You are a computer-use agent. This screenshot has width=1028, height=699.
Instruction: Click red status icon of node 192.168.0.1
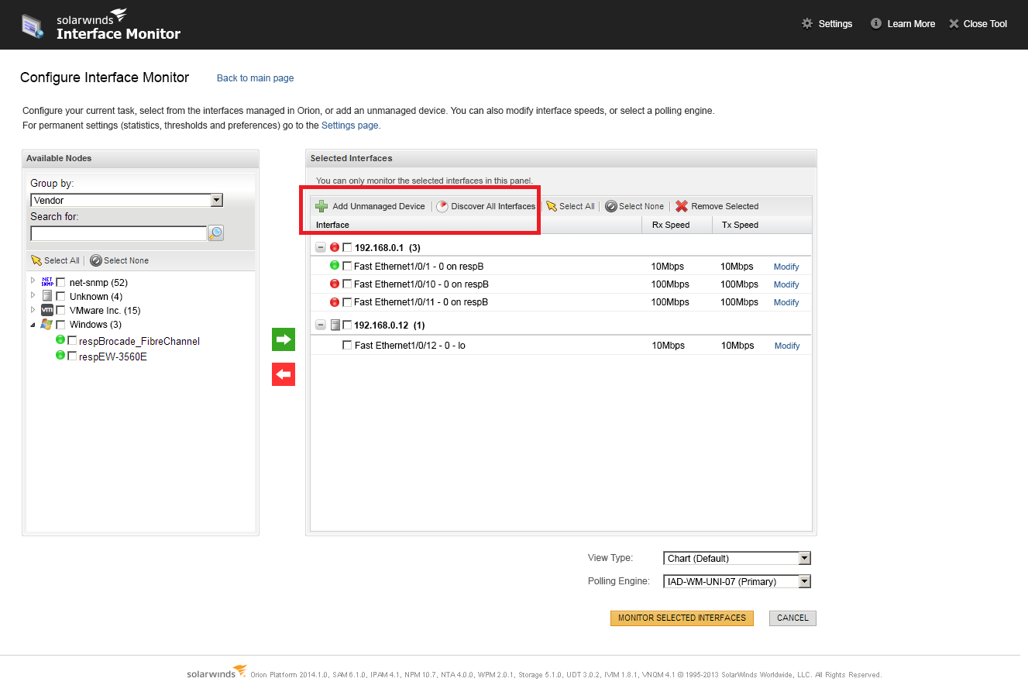[x=335, y=247]
